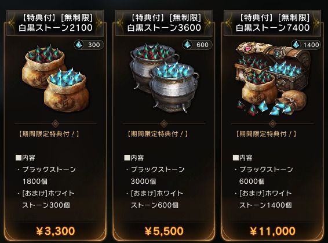
Task: Click 期間限定特典付 label on the 3600 pack
Action: [x=158, y=134]
